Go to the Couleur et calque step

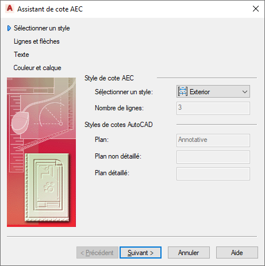tap(37, 68)
